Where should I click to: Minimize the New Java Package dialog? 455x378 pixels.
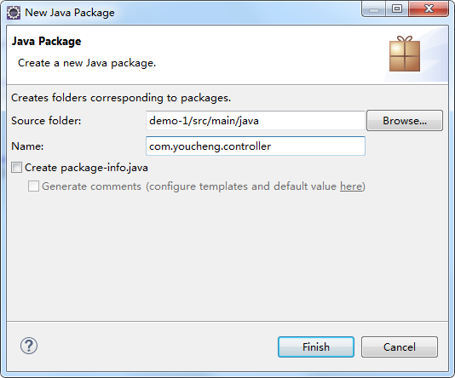point(374,9)
